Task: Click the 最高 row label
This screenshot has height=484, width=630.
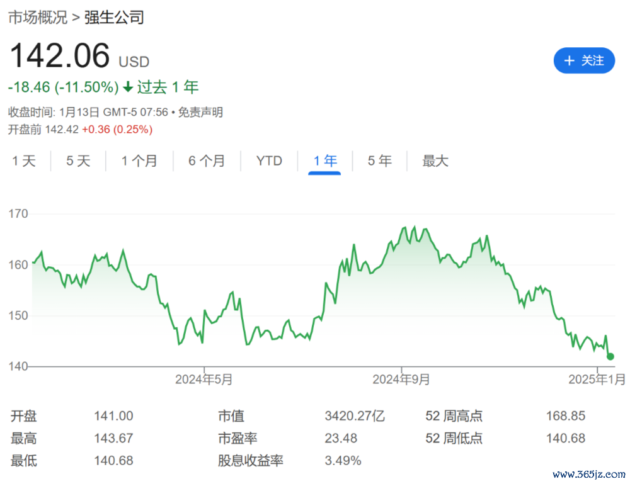Action: (x=23, y=438)
